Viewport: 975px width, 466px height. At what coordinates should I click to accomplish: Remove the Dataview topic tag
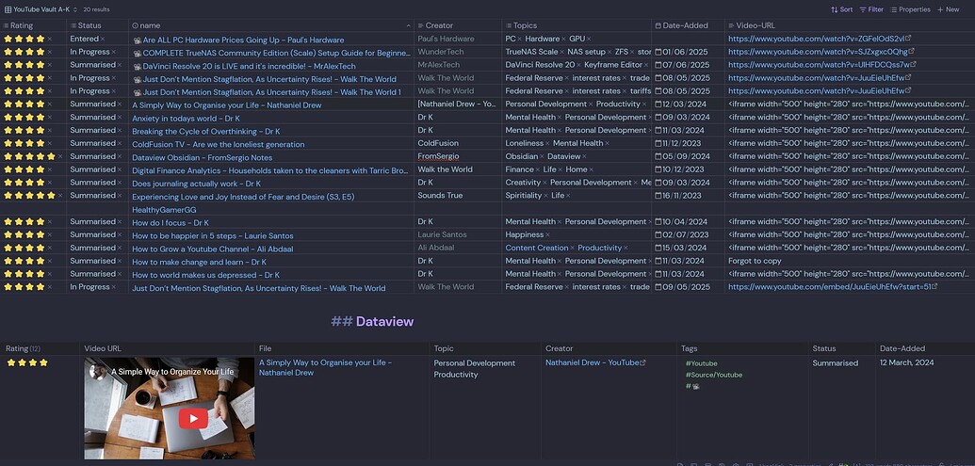[584, 156]
